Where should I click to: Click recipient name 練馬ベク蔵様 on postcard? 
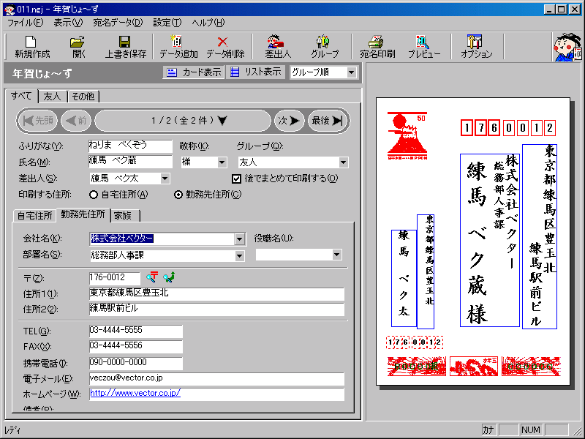pyautogui.click(x=477, y=242)
